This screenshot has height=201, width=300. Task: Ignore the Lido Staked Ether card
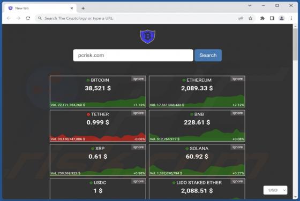(238, 181)
